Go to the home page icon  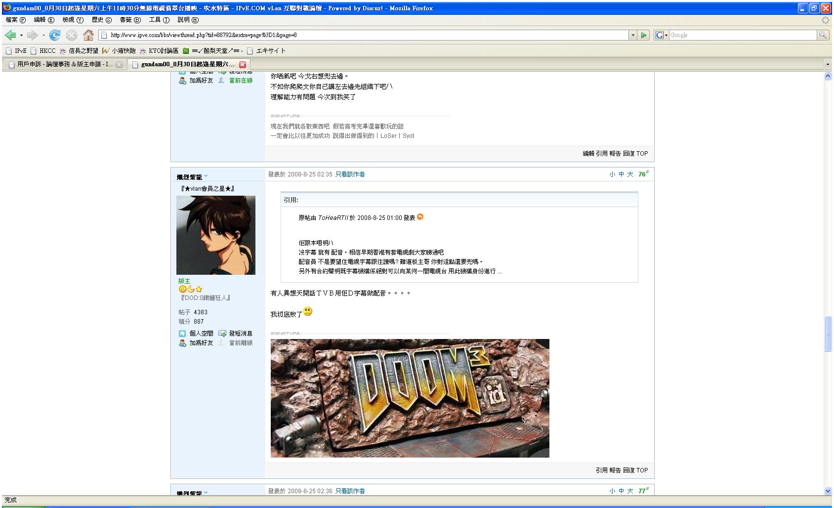click(88, 35)
